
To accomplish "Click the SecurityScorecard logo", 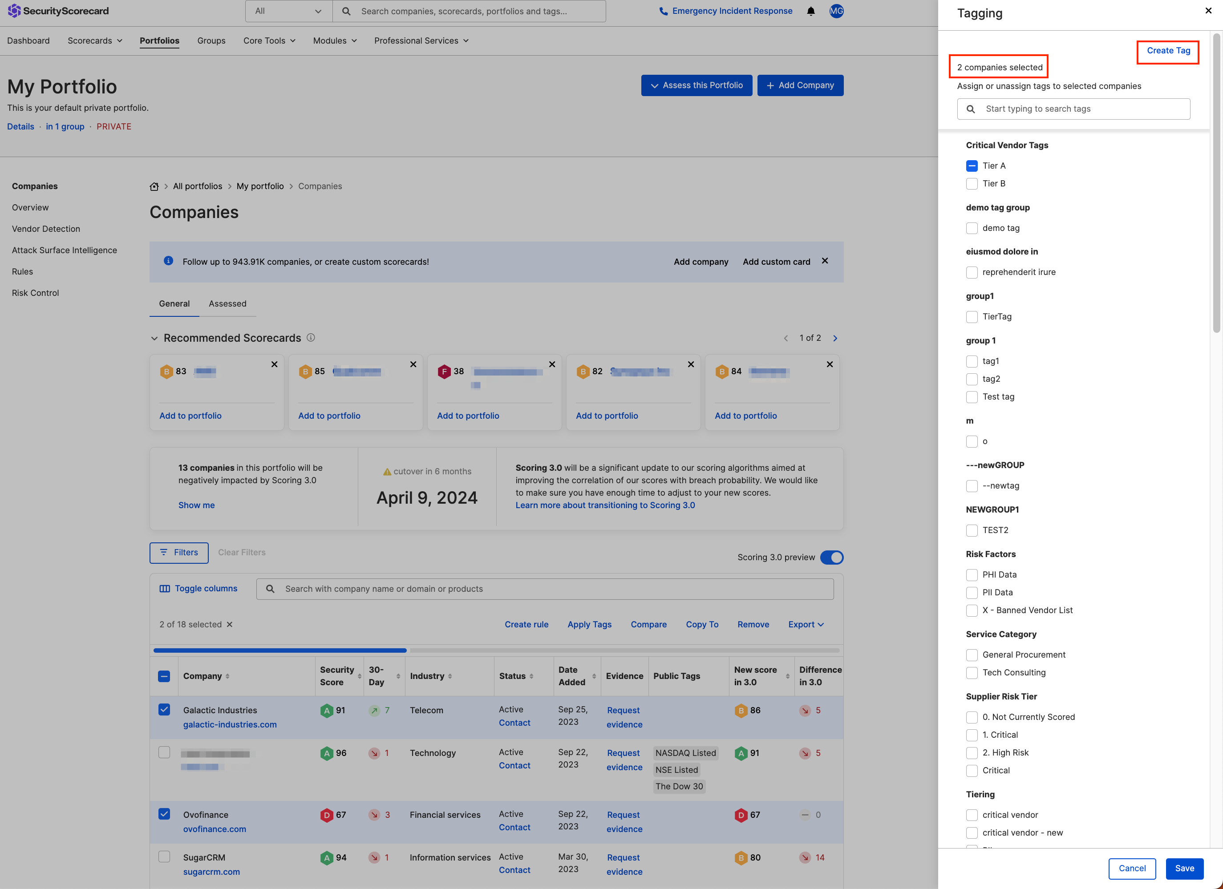I will [x=58, y=11].
